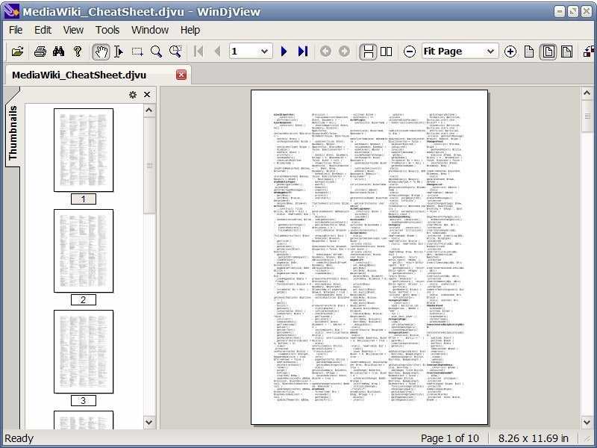Click document scrollbar down arrow

pos(587,422)
